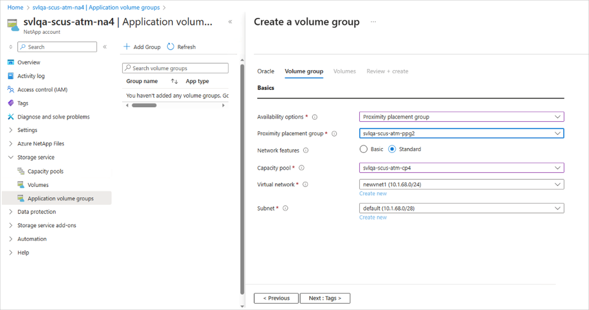Click Create new under Subnet

[373, 217]
